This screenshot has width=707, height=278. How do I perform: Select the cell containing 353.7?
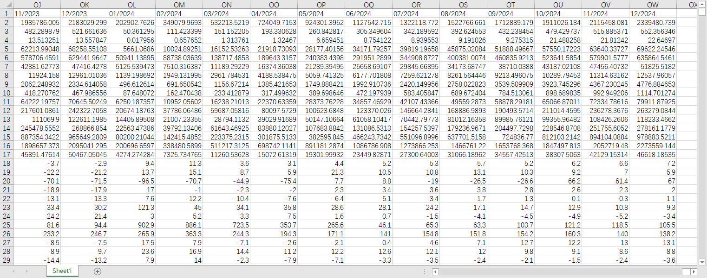point(274,225)
